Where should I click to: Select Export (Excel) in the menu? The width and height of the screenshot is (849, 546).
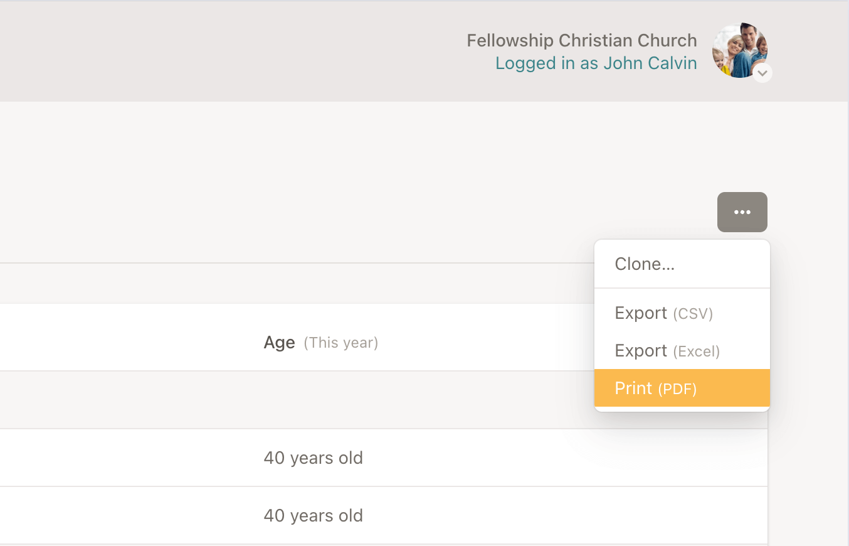click(667, 351)
